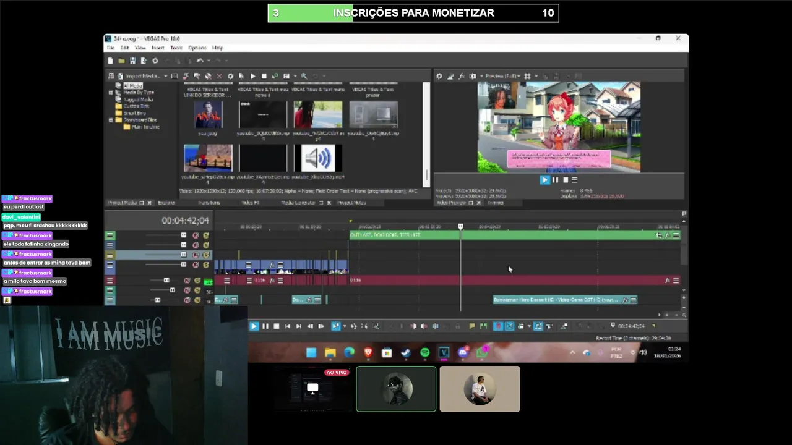Click the Open project folder icon

(121, 61)
